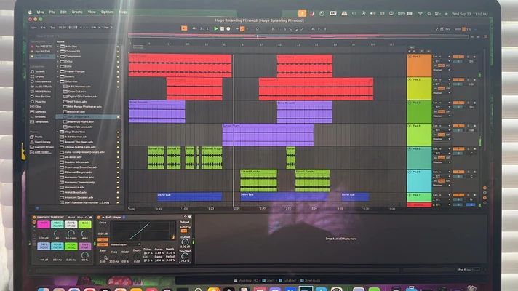Click the Search browser field
518x291 pixels.
[78, 36]
